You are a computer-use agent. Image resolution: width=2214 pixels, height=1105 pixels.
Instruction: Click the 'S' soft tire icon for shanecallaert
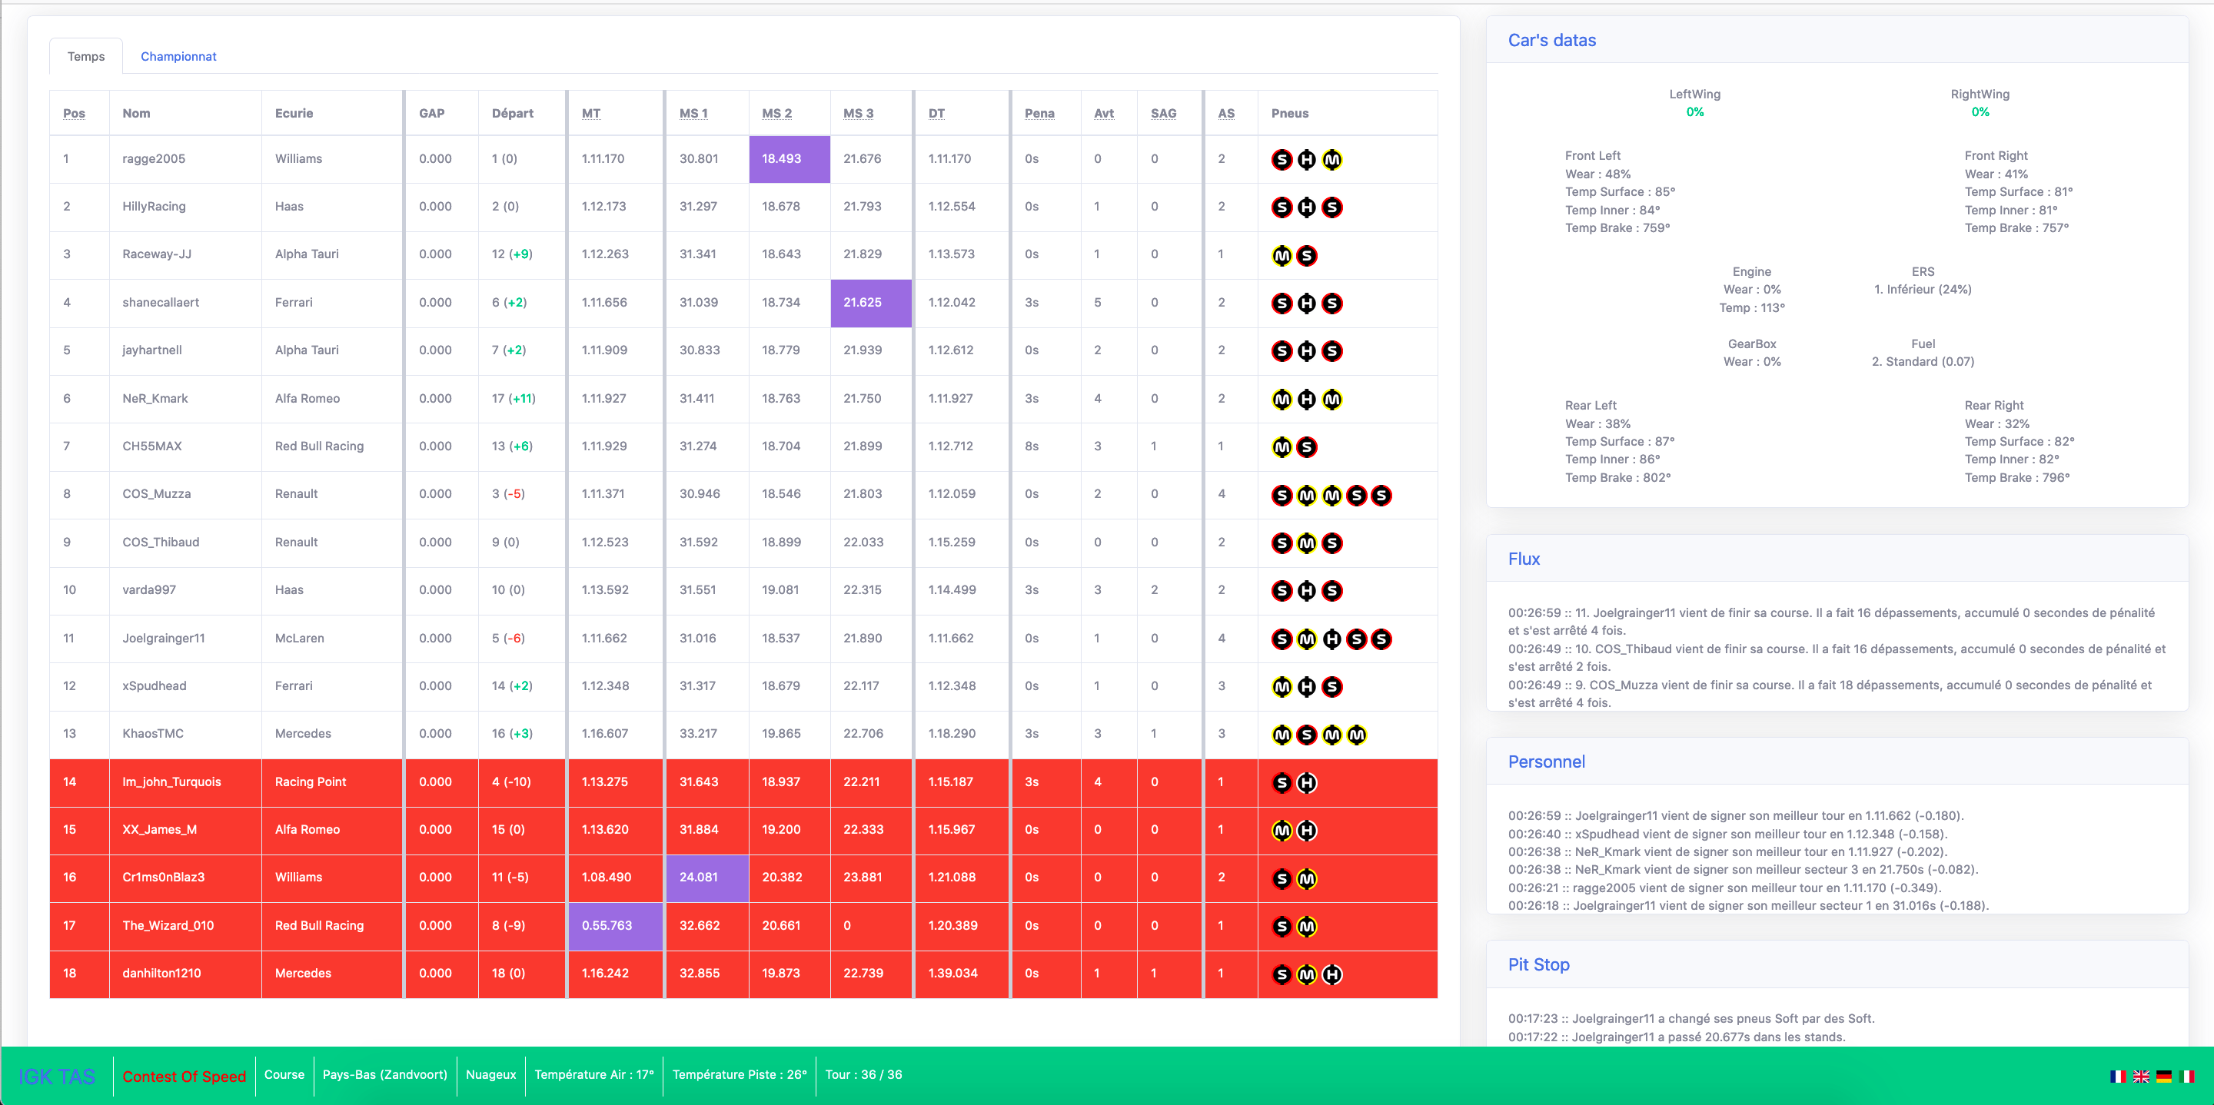(1281, 302)
